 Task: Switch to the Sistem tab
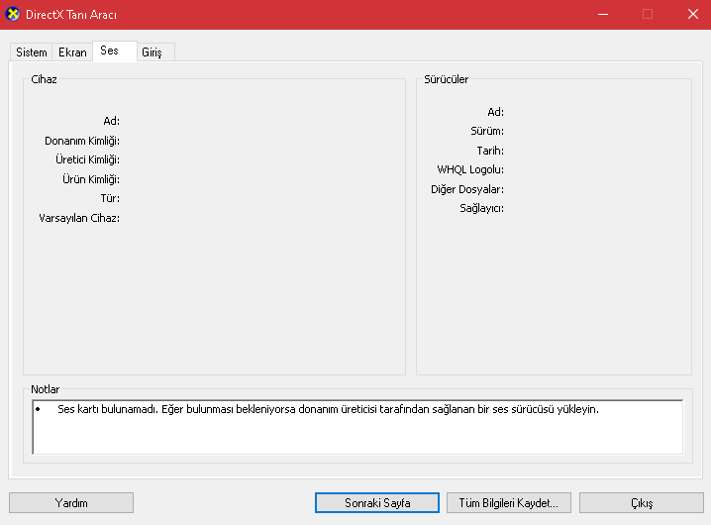tap(32, 52)
